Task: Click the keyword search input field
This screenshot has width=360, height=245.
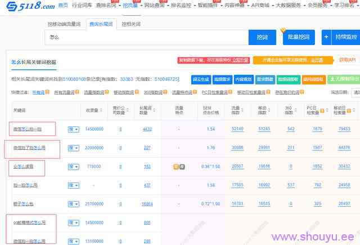Action: 147,37
